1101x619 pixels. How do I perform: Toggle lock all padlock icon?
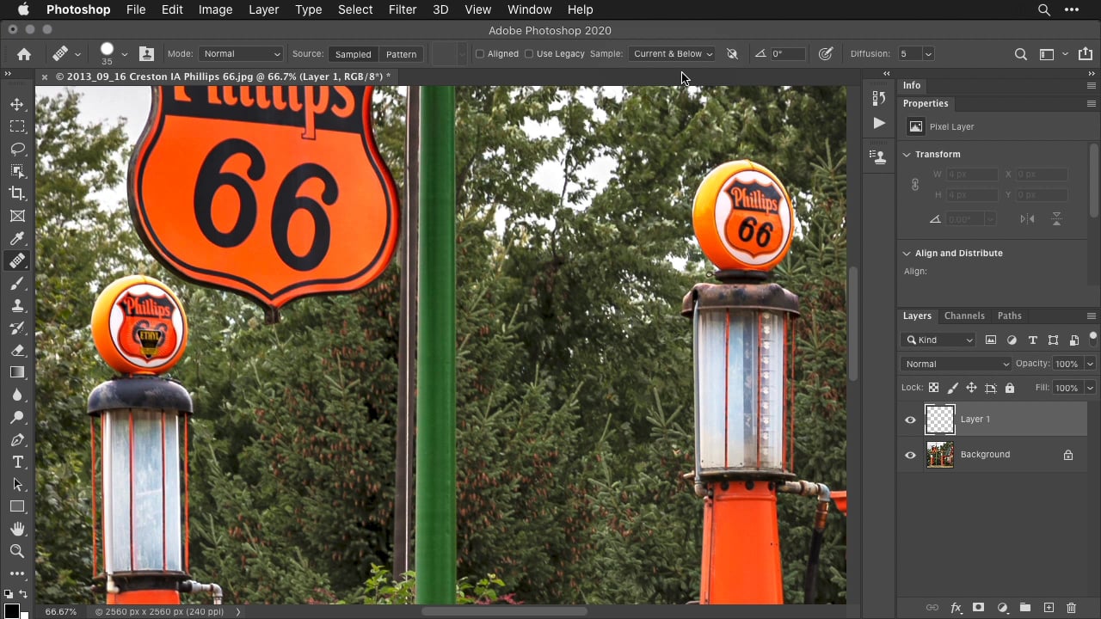1010,388
